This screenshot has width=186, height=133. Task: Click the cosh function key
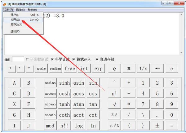click(x=64, y=93)
